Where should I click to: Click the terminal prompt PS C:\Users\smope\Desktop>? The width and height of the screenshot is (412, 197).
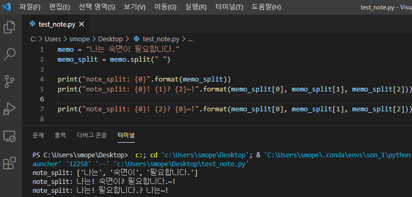(80, 155)
